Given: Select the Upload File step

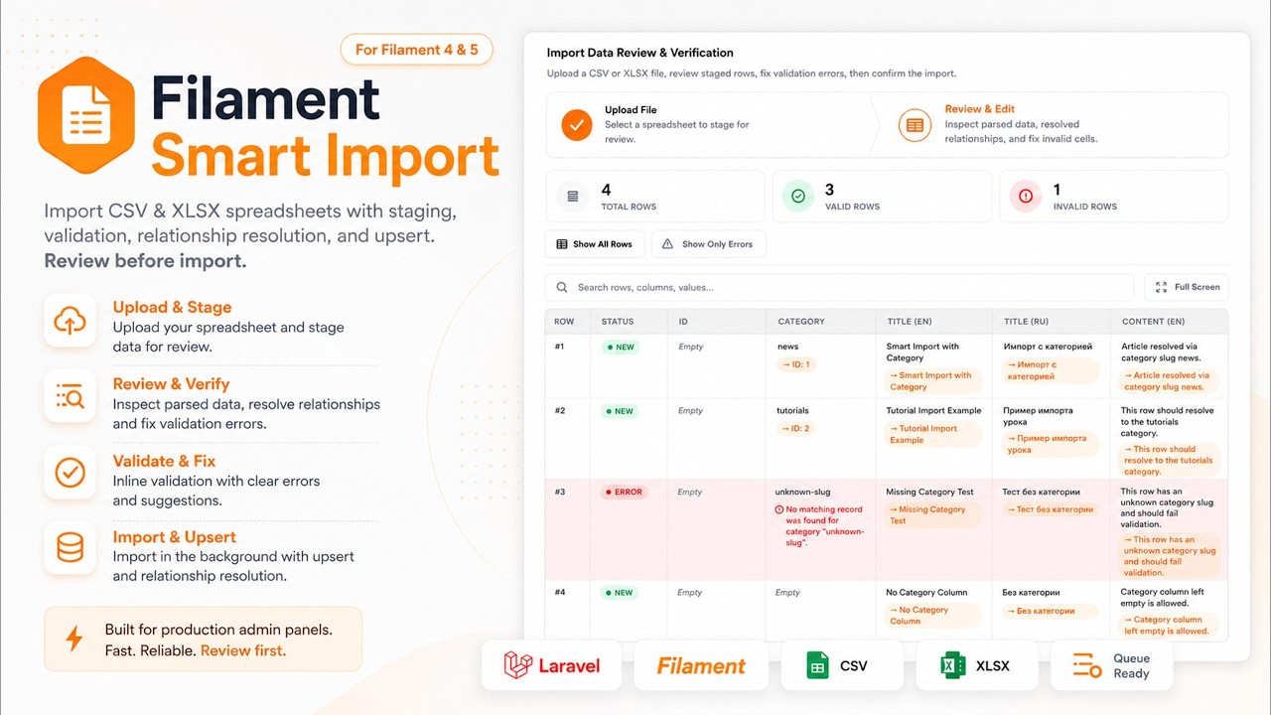Looking at the screenshot, I should pyautogui.click(x=708, y=125).
